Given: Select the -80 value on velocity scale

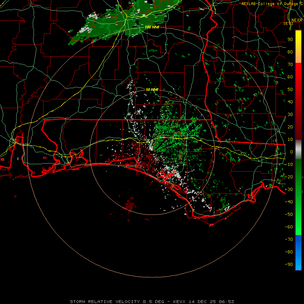Looking at the screenshot, I should (x=289, y=252).
